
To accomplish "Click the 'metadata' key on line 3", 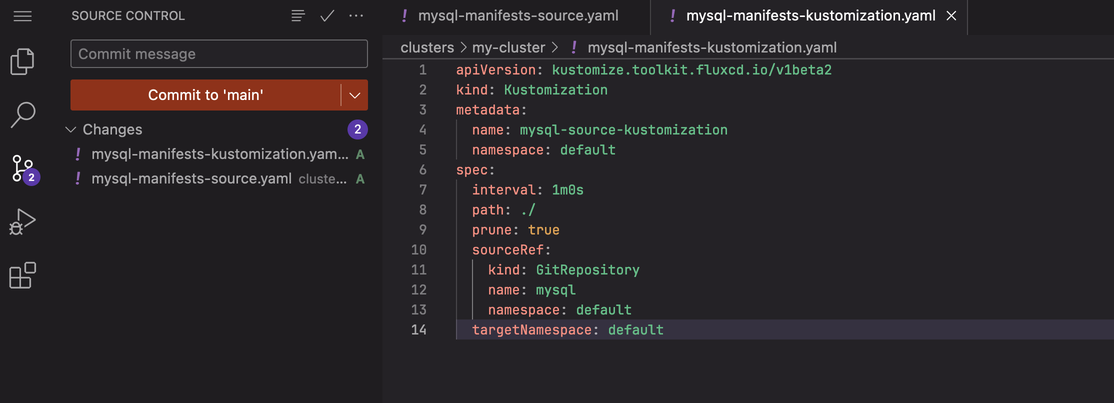I will pyautogui.click(x=488, y=110).
